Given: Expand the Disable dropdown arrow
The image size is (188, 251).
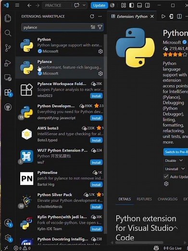Looking at the screenshot, I should (x=181, y=160).
